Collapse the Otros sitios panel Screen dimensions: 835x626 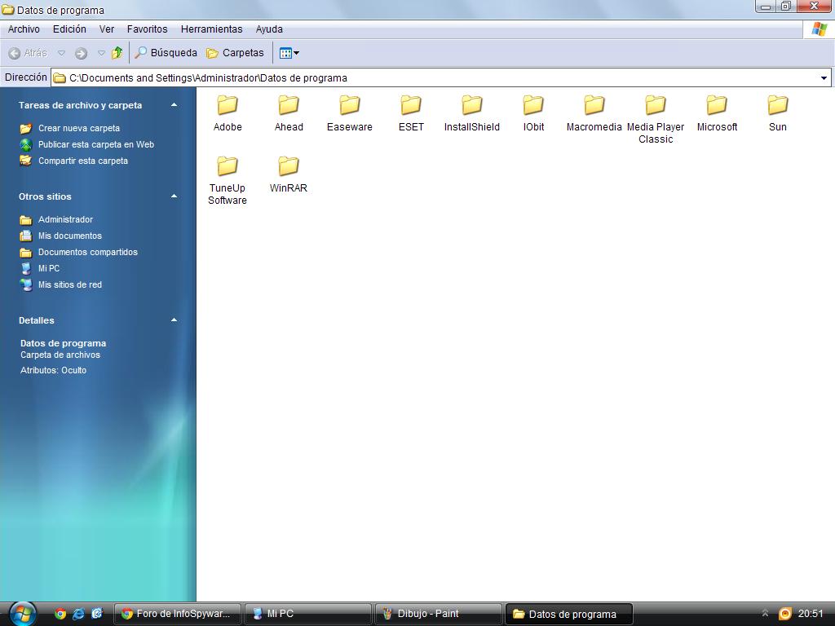(174, 196)
